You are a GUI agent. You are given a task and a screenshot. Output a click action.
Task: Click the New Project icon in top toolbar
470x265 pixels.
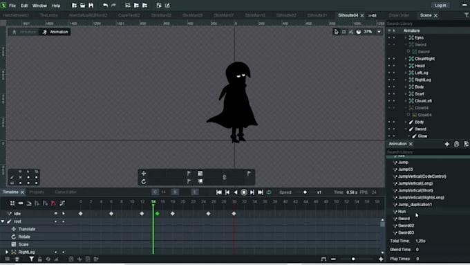click(74, 5)
